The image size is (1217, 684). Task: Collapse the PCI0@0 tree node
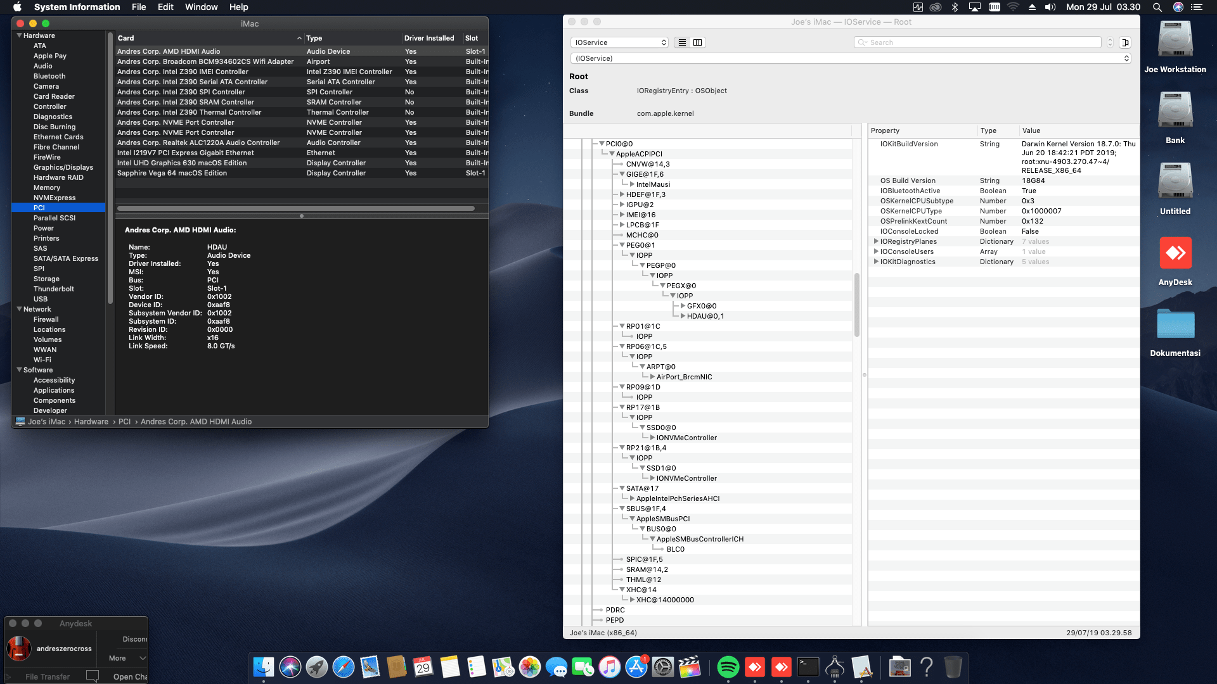pos(602,144)
